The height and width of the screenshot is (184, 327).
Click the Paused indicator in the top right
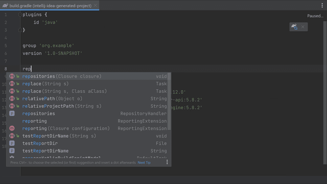(x=315, y=16)
